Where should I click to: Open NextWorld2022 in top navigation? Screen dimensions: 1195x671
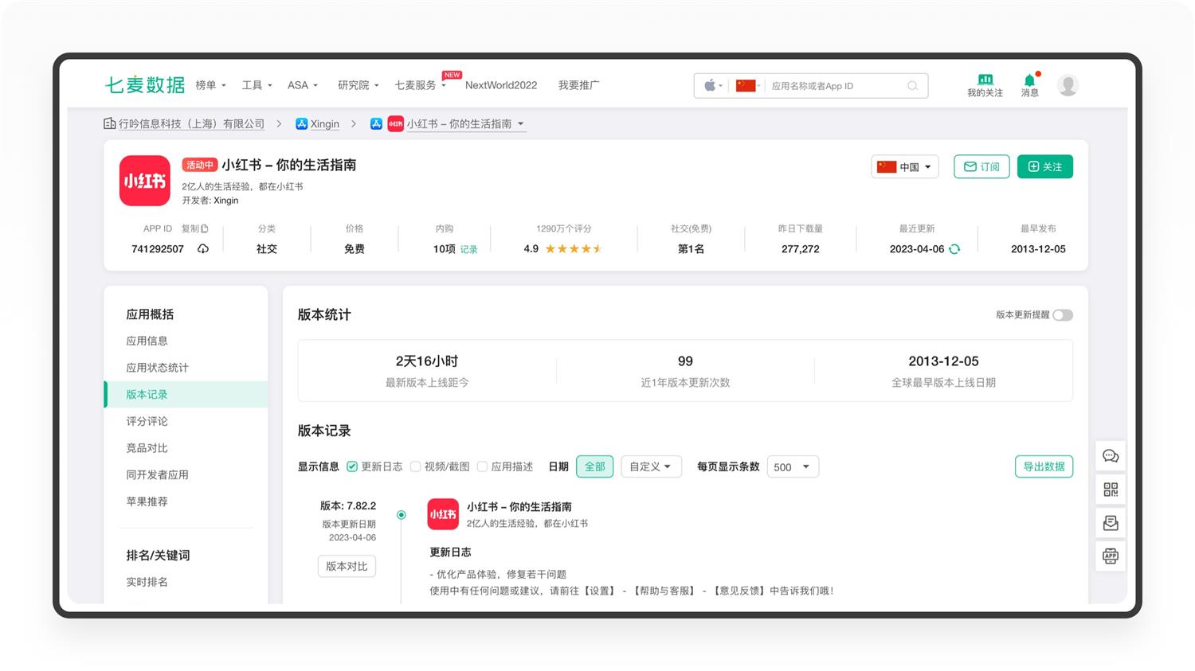coord(501,85)
